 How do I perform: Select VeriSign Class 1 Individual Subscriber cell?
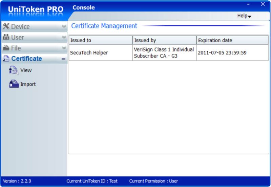(164, 53)
